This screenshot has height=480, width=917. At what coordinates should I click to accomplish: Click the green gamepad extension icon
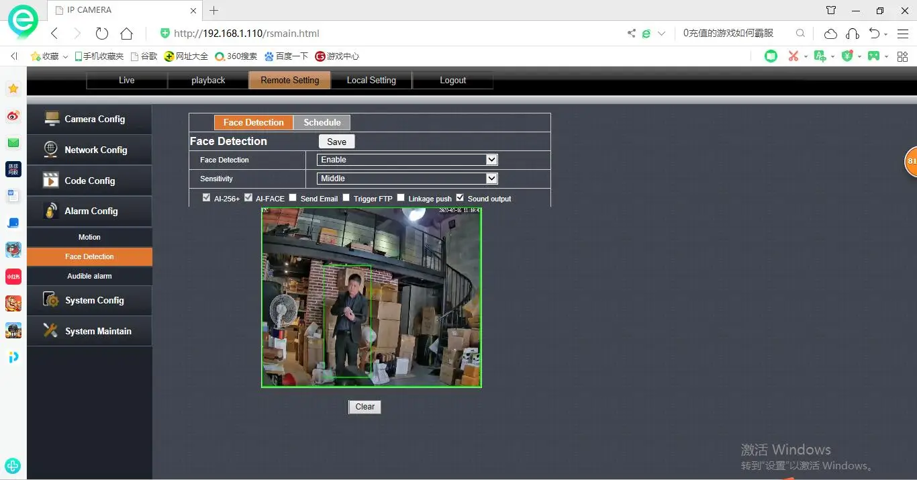pos(873,56)
